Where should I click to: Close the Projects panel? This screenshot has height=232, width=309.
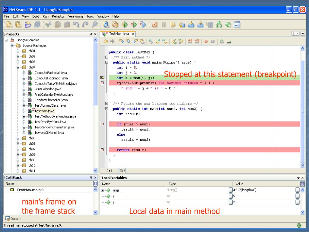click(x=95, y=34)
